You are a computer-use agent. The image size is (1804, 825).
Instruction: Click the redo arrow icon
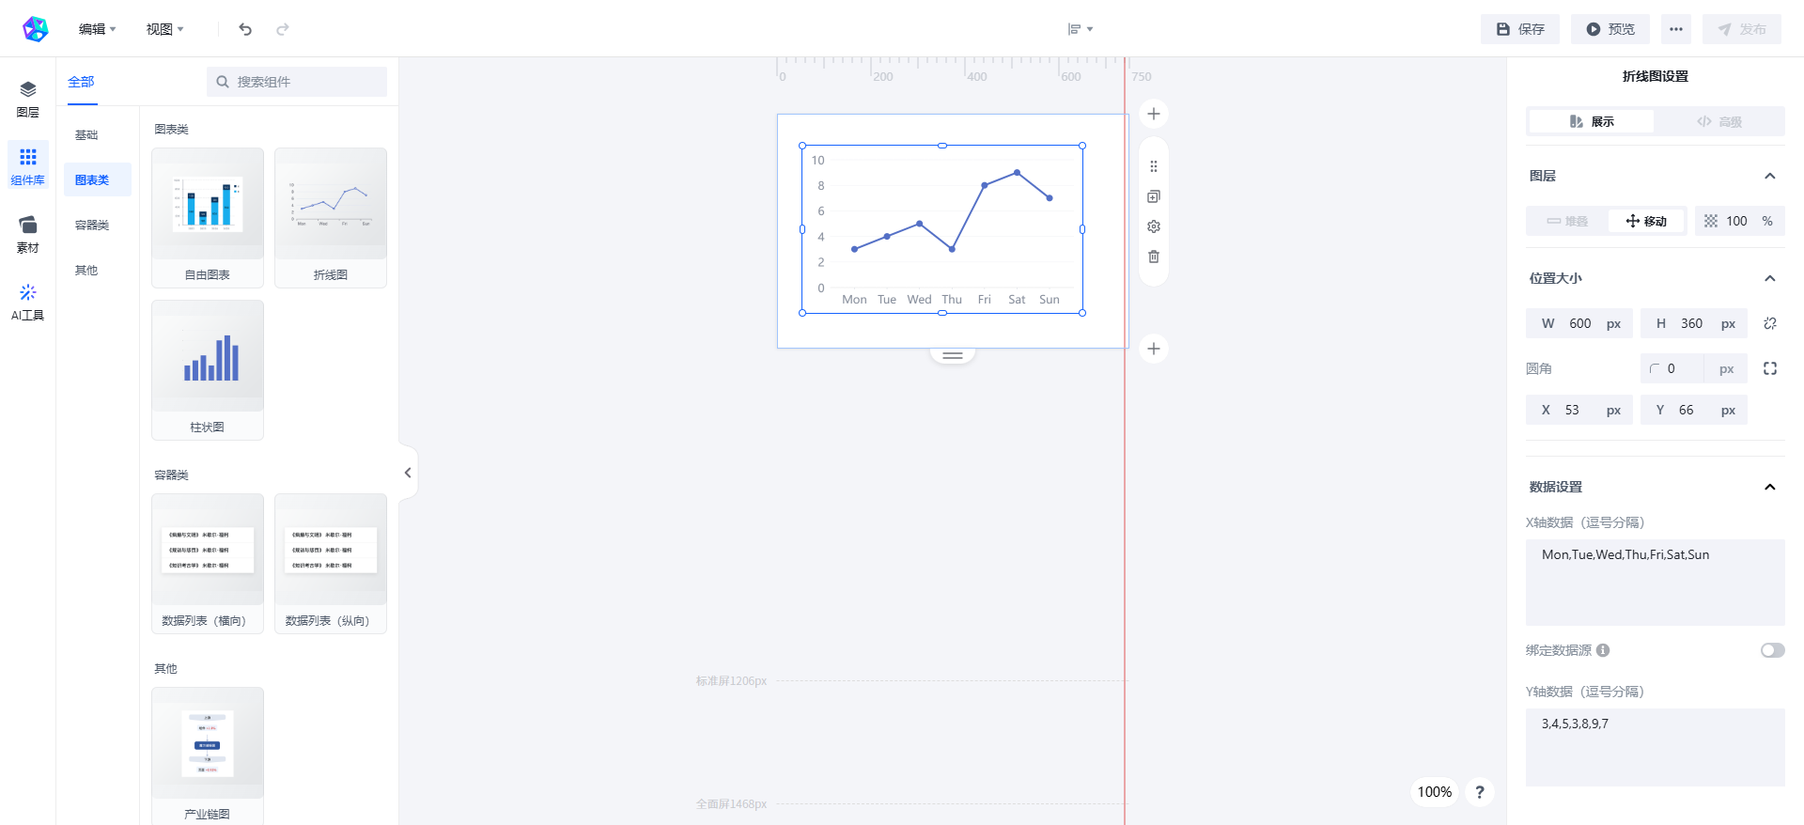283,29
